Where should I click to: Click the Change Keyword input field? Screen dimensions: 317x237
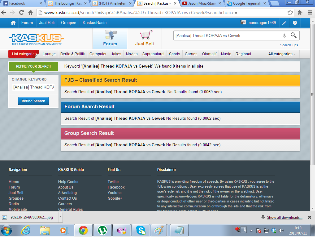[x=33, y=87]
